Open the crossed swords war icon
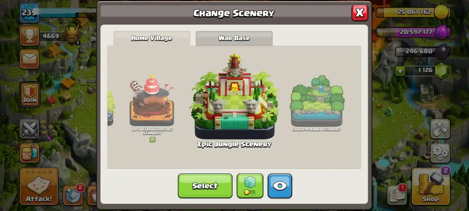Image resolution: width=469 pixels, height=211 pixels. click(29, 129)
